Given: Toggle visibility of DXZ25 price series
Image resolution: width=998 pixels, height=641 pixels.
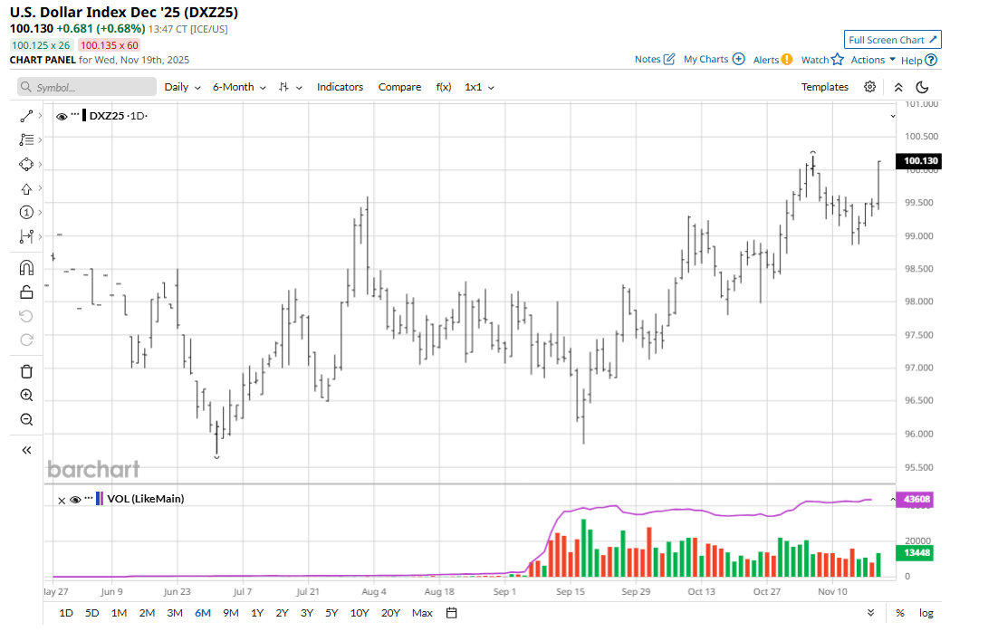Looking at the screenshot, I should (62, 117).
